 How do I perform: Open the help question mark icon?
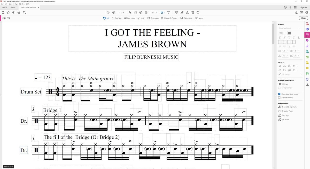285,7
